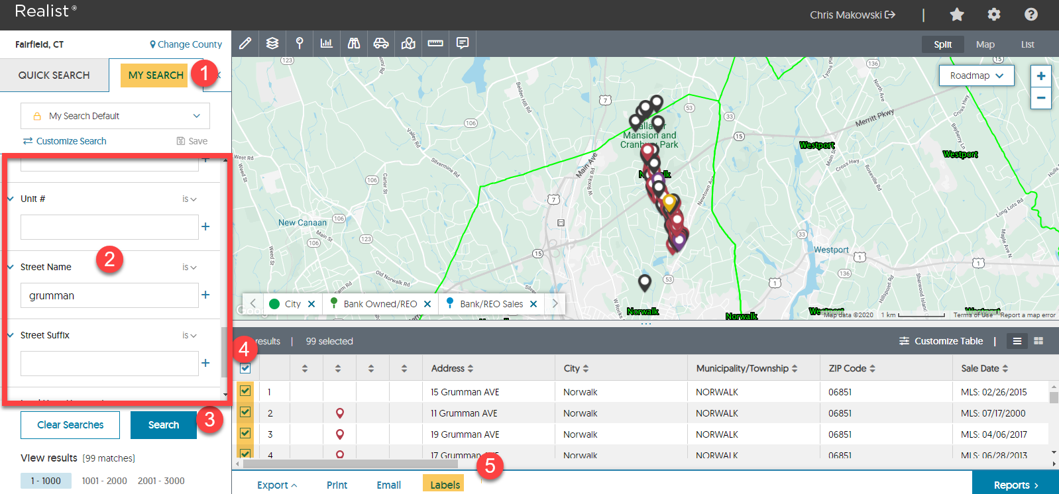Switch to the Quick Search tab
Screen dimensions: 1059x494
54,75
